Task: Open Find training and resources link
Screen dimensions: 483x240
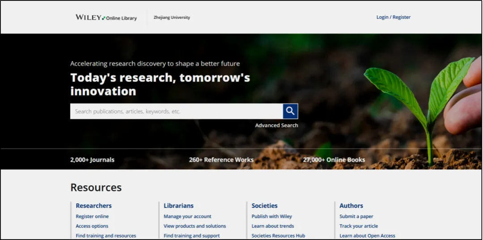Action: pyautogui.click(x=106, y=236)
